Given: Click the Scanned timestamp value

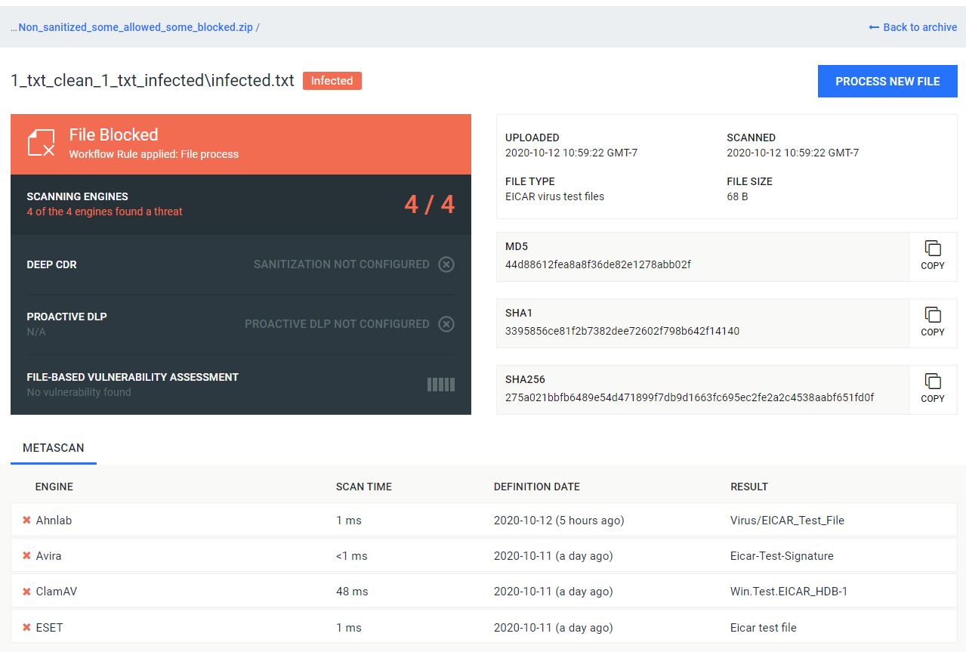Looking at the screenshot, I should (x=793, y=153).
